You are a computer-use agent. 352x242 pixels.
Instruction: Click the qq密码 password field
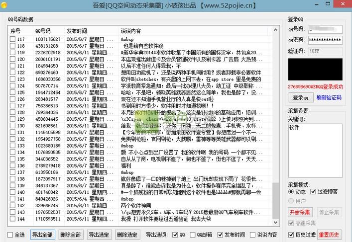[325, 40]
